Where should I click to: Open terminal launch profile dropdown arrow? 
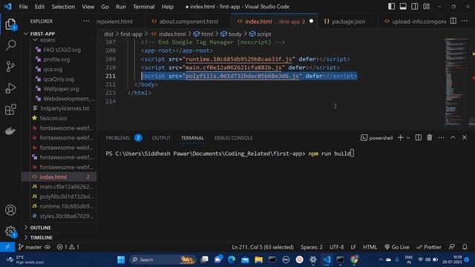tap(407, 138)
